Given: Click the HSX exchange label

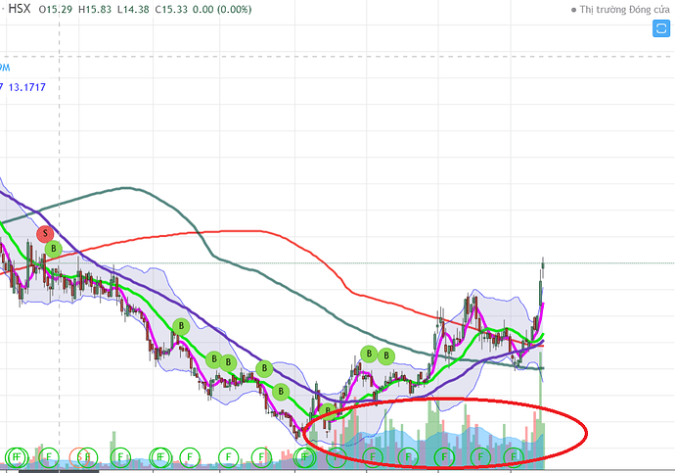Looking at the screenshot, I should (x=20, y=8).
